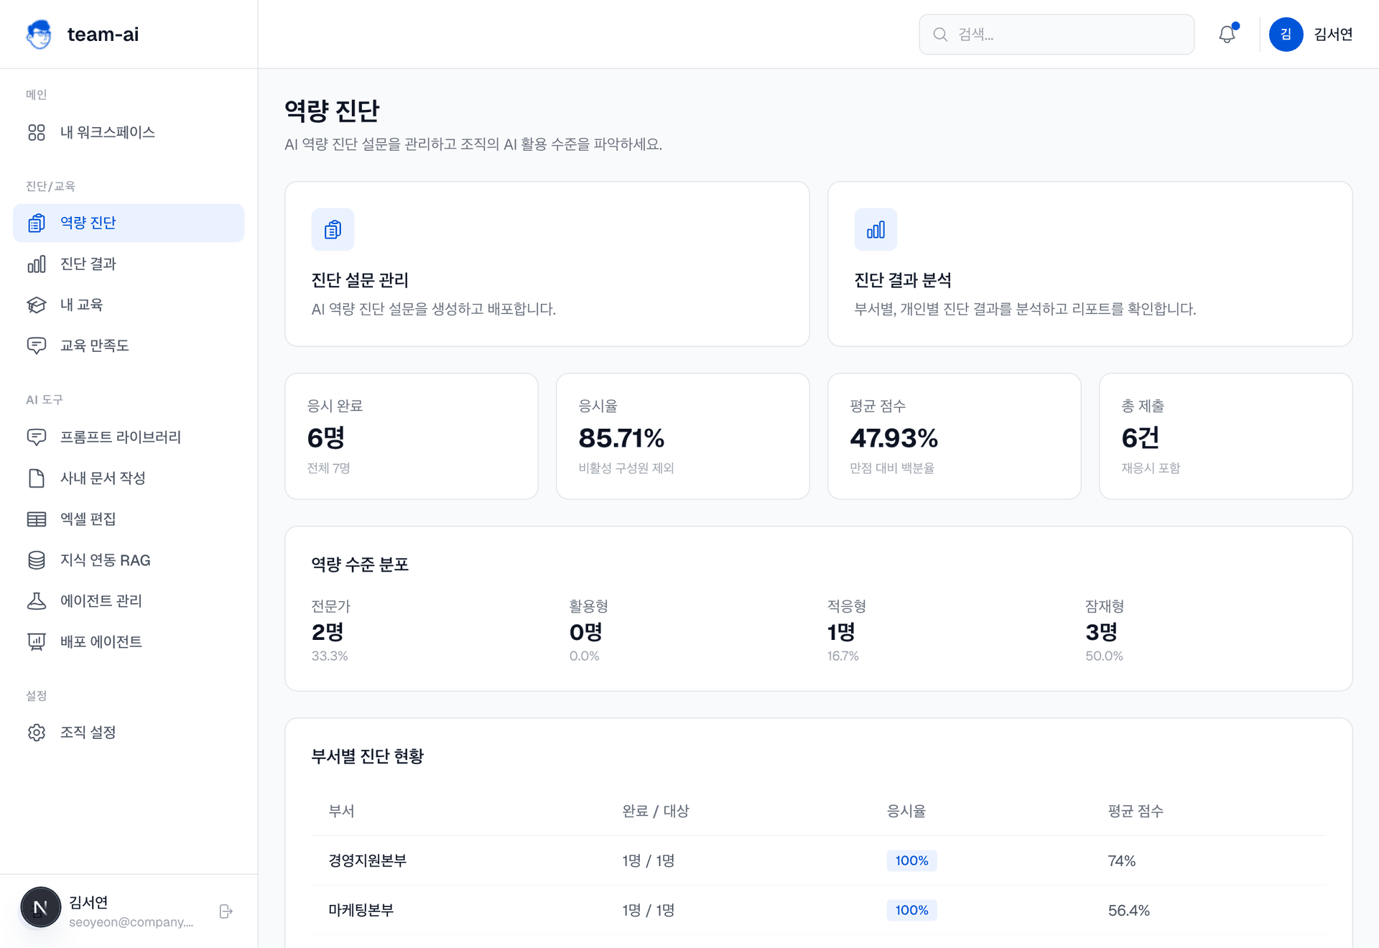The height and width of the screenshot is (948, 1379).
Task: Open 사내 문서 작성 tool
Action: coord(129,478)
